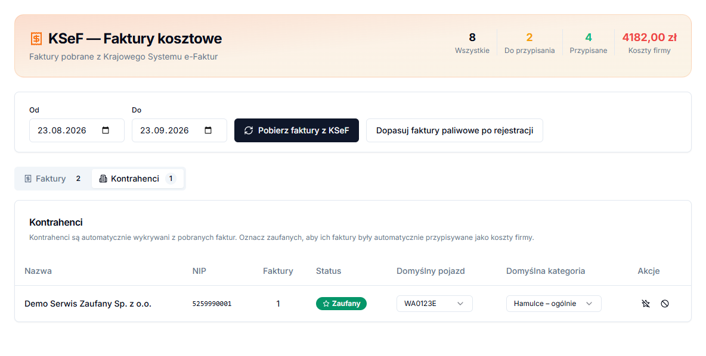706x356 pixels.
Task: Click contractor name Demo Serwis Zaufany Sp. z o.o.
Action: (x=88, y=304)
